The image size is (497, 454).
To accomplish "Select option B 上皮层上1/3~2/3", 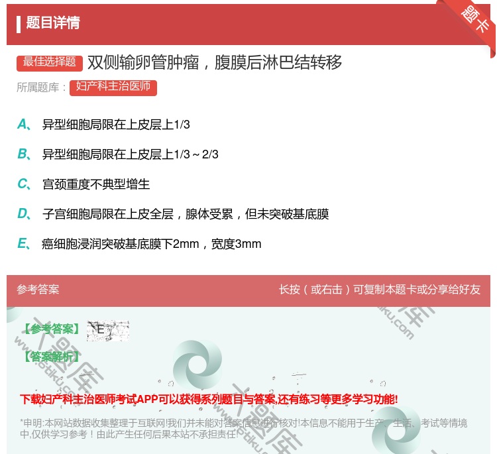I will pos(131,154).
